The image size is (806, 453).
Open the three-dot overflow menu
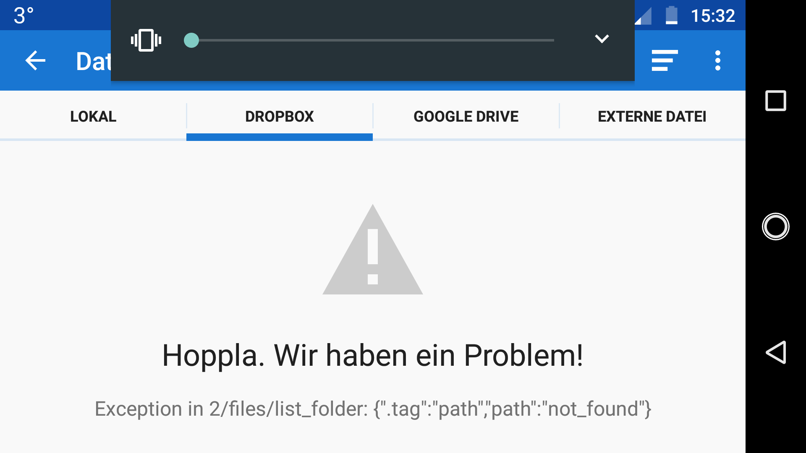coord(718,60)
